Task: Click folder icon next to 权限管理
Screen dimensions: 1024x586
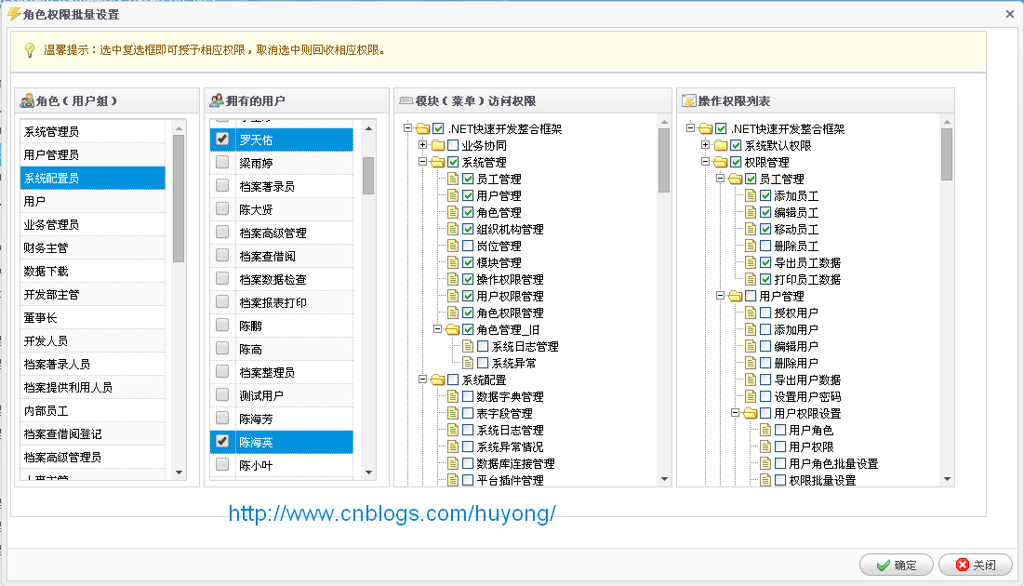Action: pos(720,162)
